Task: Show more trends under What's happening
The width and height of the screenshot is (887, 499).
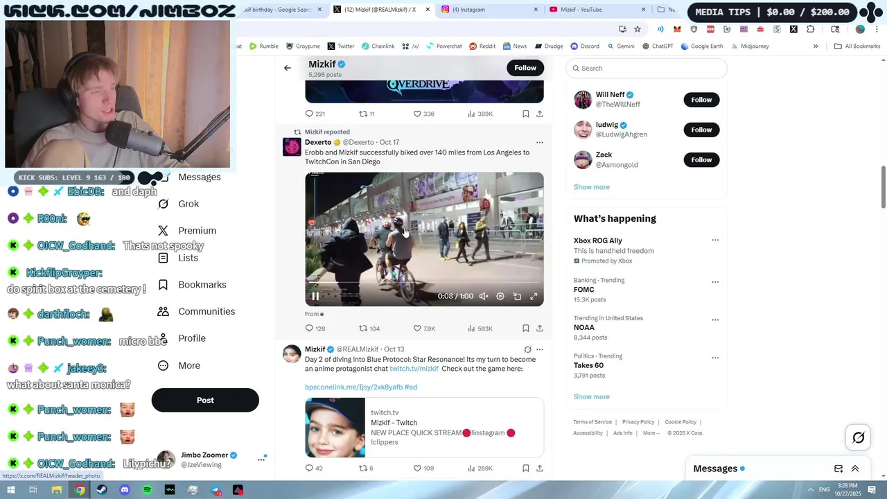Action: pos(592,396)
